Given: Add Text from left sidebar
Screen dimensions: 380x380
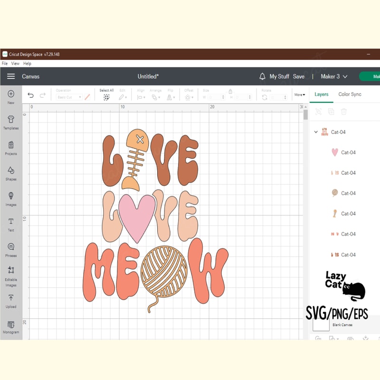Looking at the screenshot, I should pos(11,222).
